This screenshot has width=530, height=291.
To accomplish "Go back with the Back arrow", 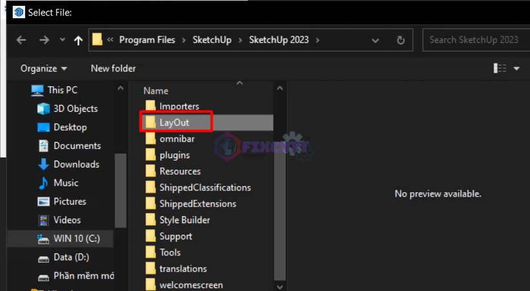I will point(21,40).
